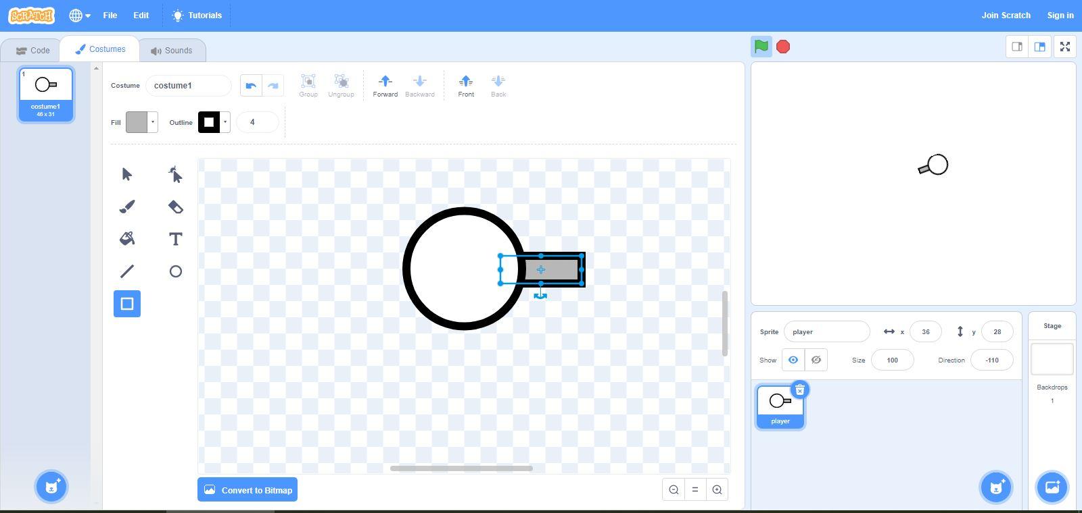Click the Scratch logo

click(31, 15)
